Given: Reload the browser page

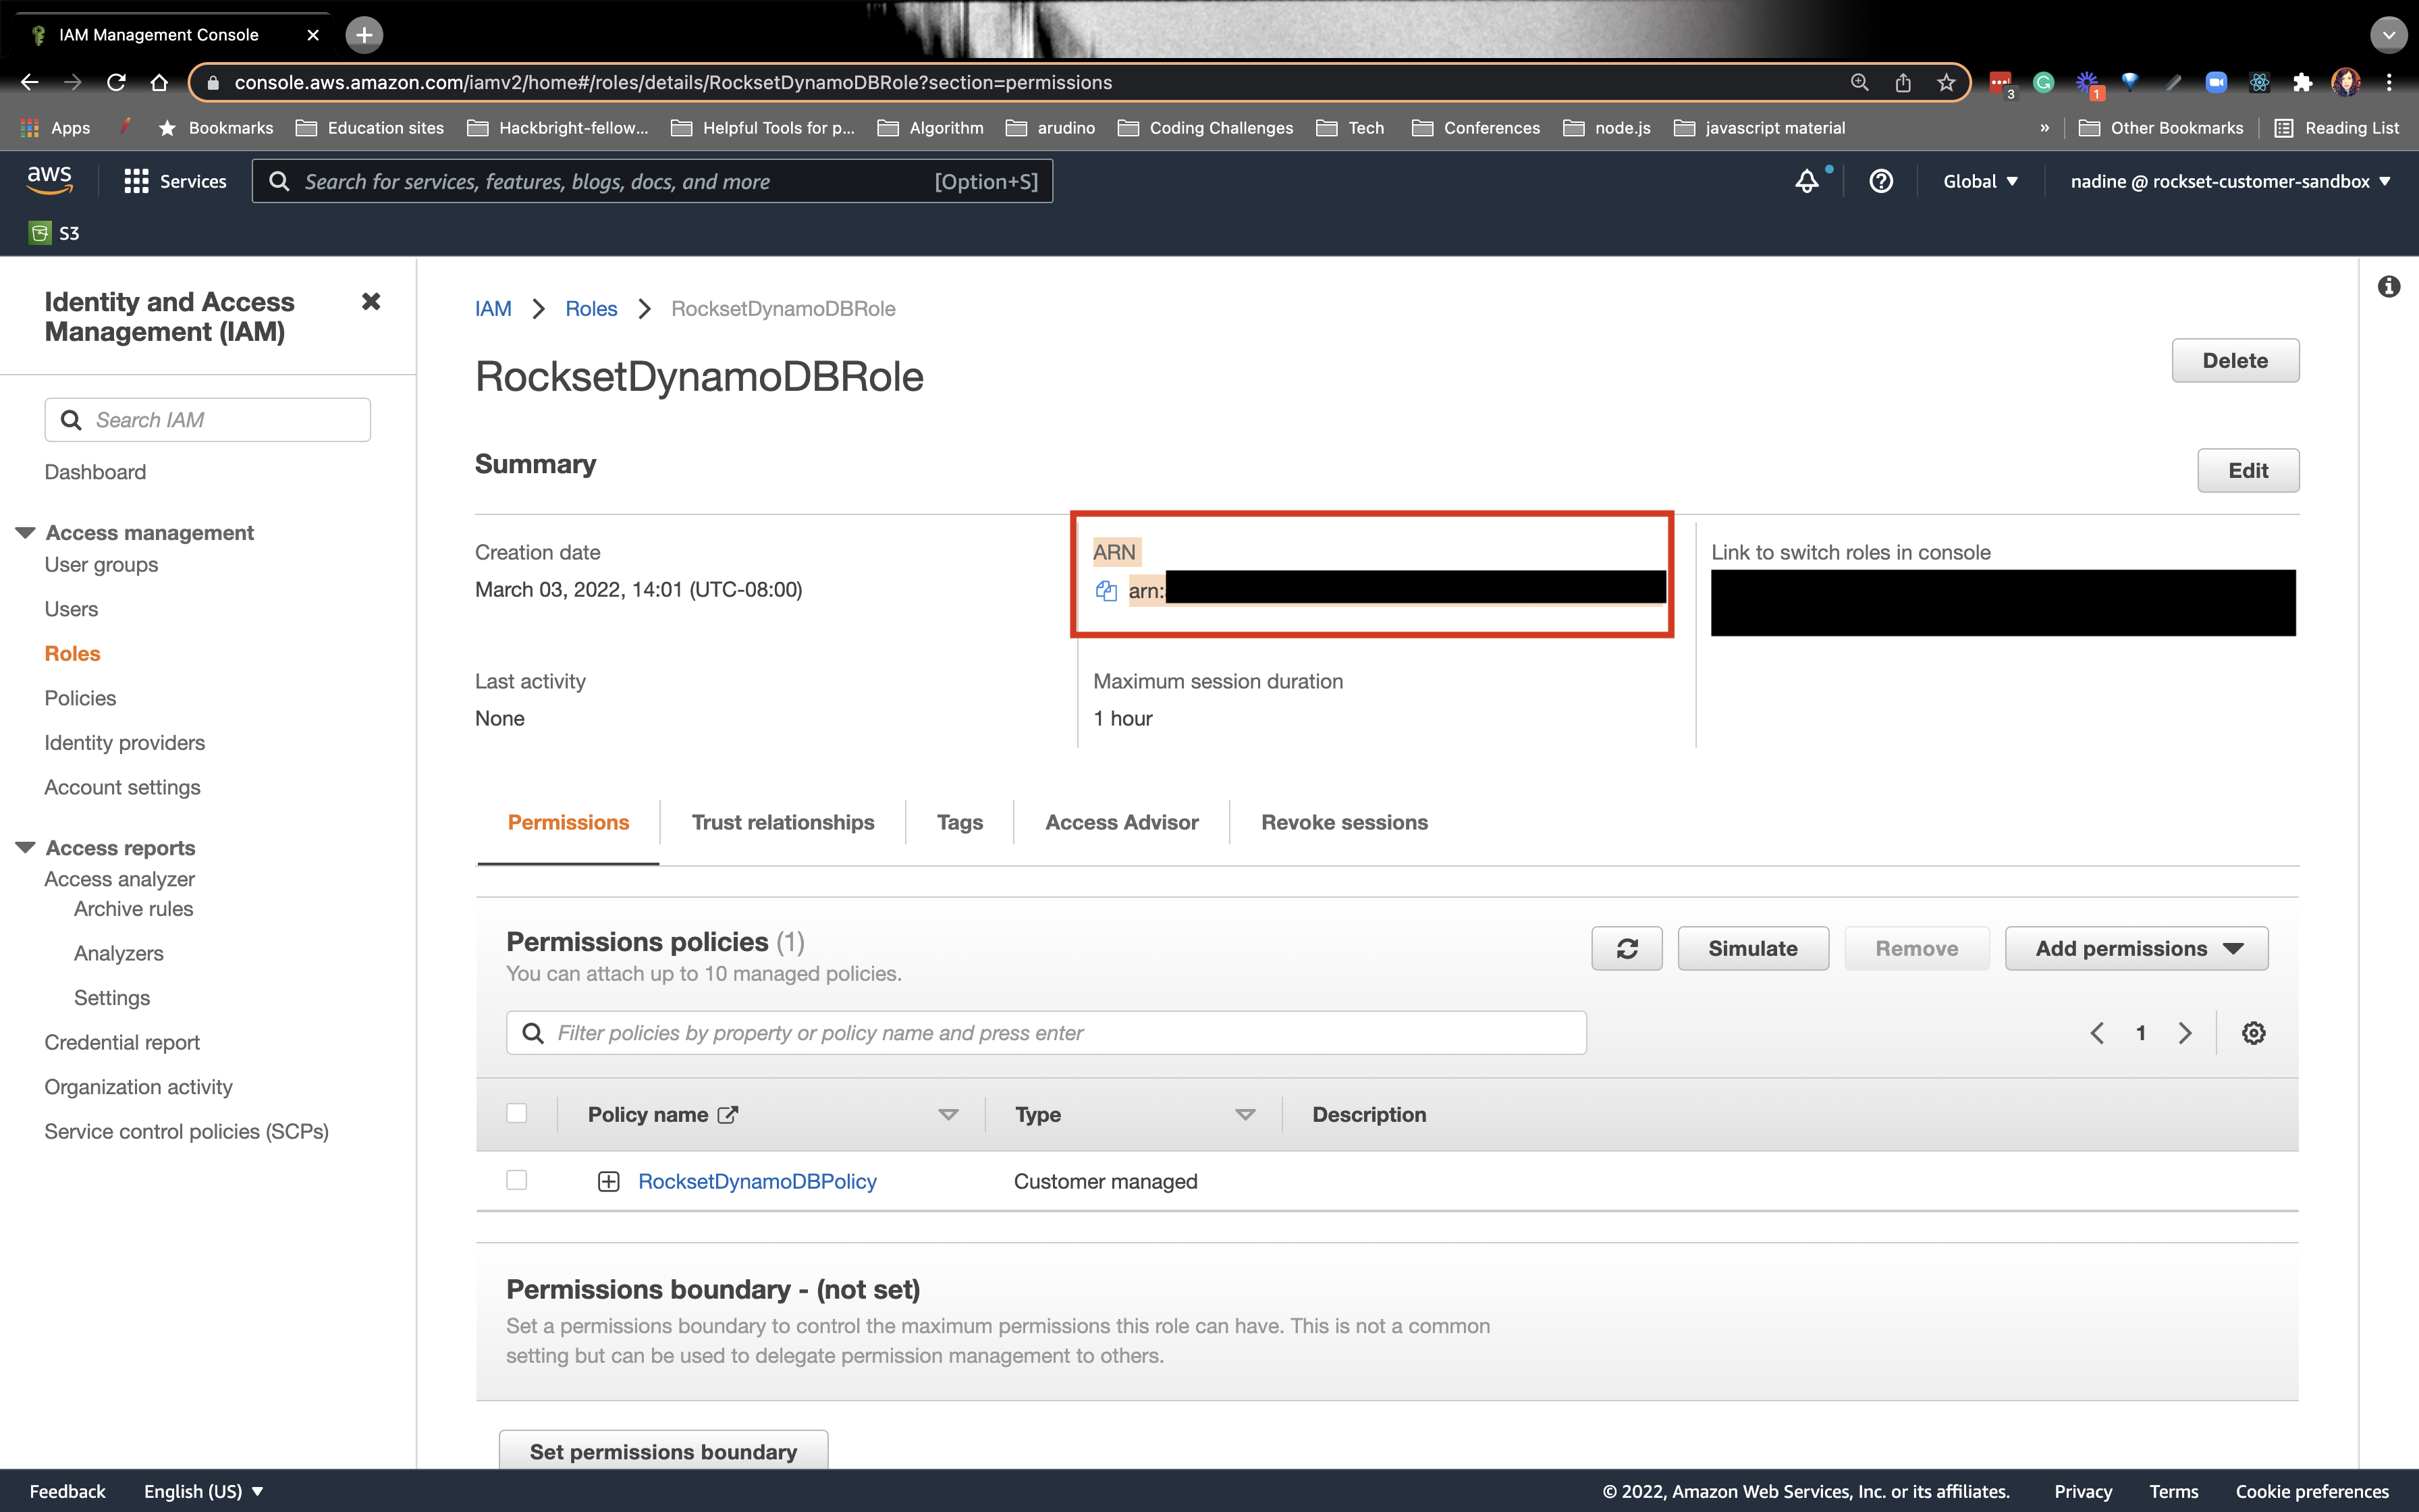Looking at the screenshot, I should point(116,82).
